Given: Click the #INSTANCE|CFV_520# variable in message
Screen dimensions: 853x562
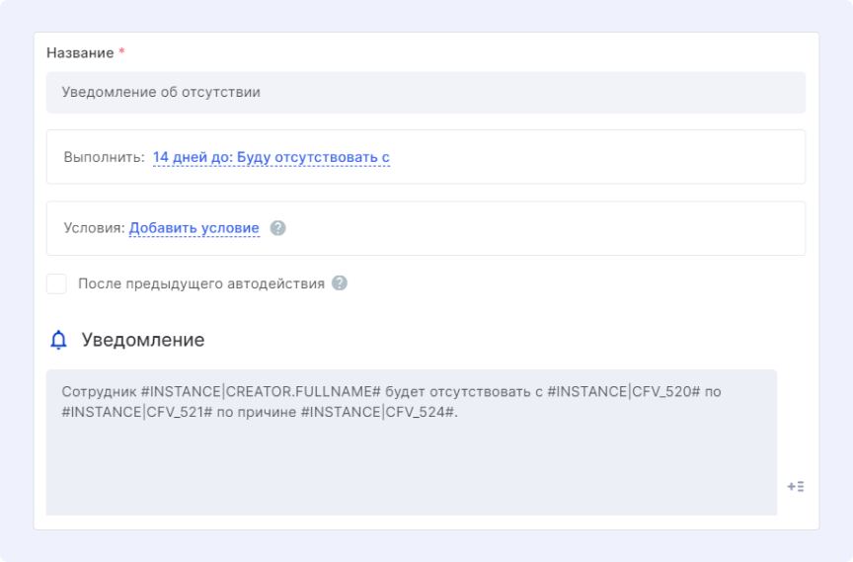Looking at the screenshot, I should point(624,391).
